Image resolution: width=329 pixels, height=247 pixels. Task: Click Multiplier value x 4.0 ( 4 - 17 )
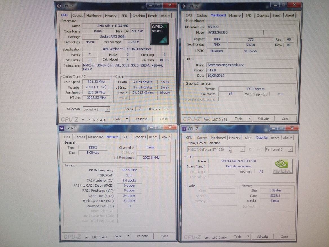(96, 87)
